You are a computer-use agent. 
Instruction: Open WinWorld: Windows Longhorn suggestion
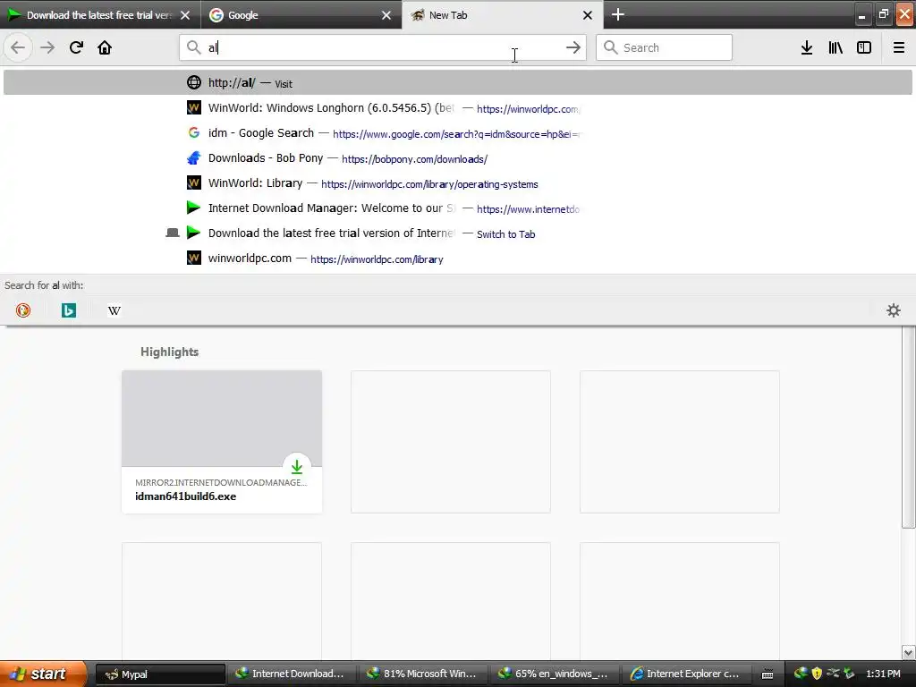(457, 108)
